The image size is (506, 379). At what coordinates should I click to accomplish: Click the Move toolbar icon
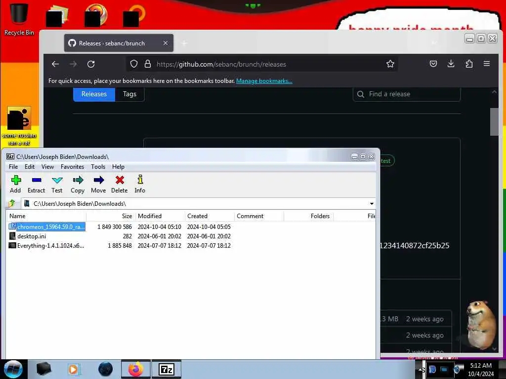click(x=98, y=184)
